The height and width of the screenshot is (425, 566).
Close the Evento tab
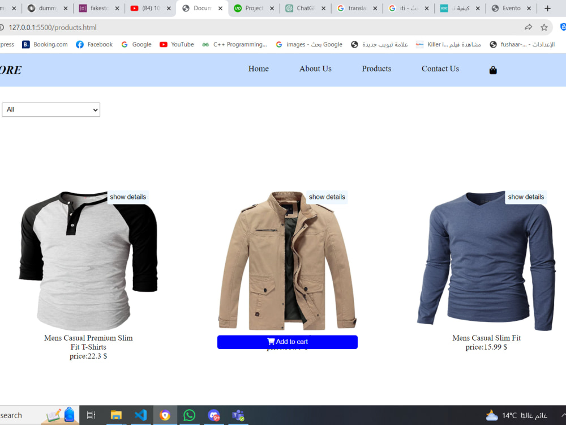(529, 8)
